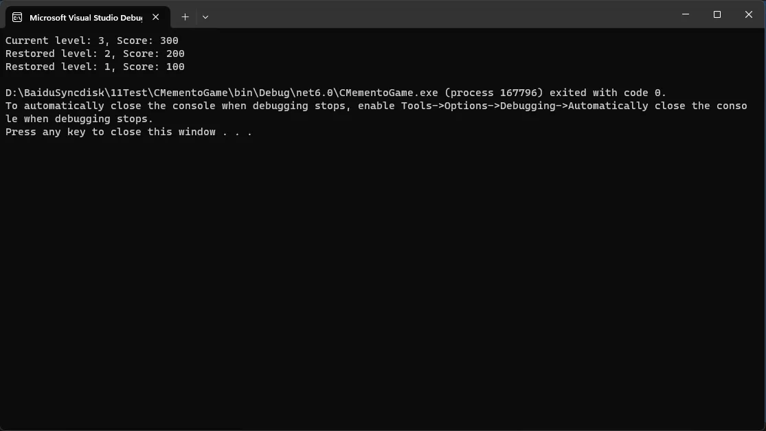766x431 pixels.
Task: Minimize the terminal window
Action: (686, 14)
